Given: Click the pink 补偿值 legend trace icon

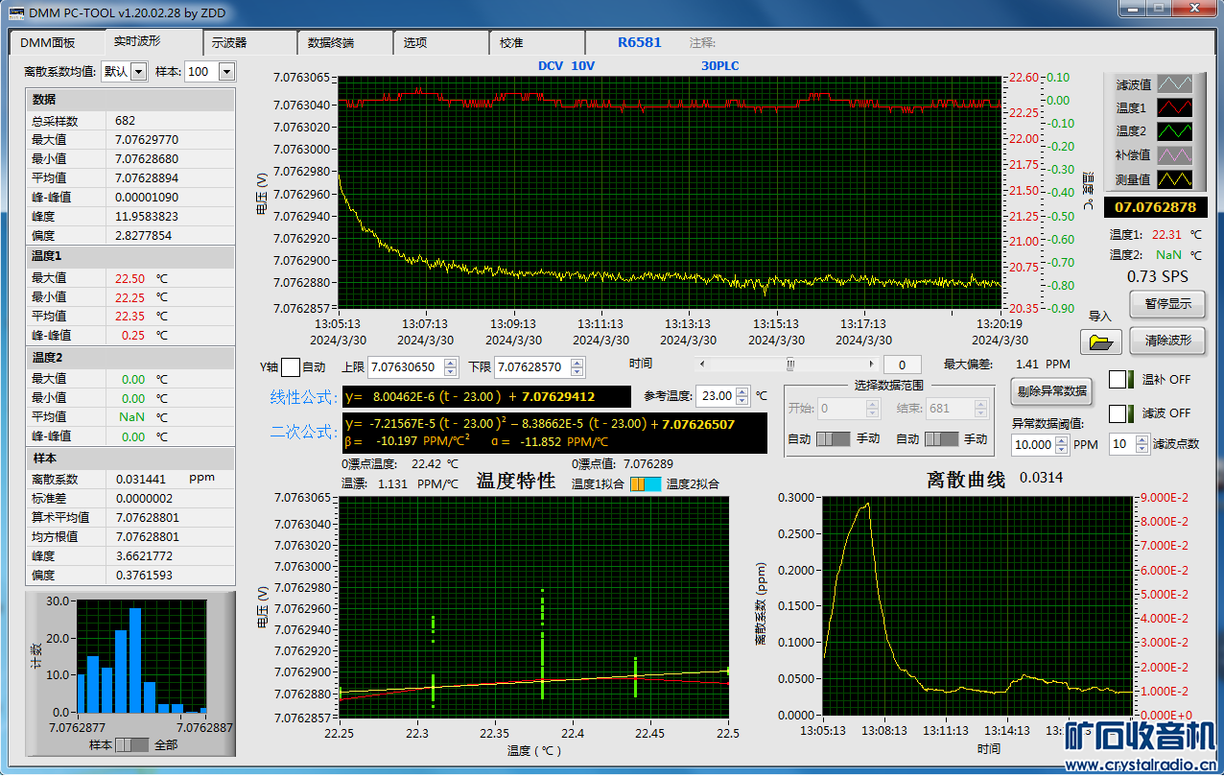Looking at the screenshot, I should point(1174,154).
